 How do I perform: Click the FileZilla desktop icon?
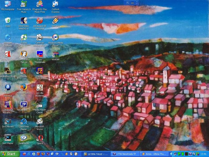(40, 71)
